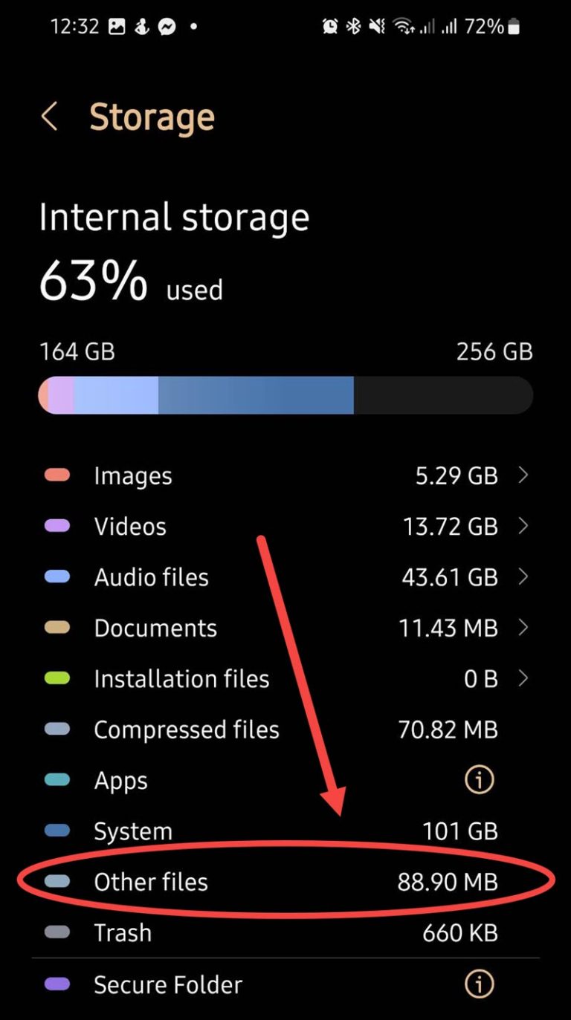This screenshot has width=571, height=1020.
Task: Tap the info icon beside Secure Folder
Action: pyautogui.click(x=478, y=984)
